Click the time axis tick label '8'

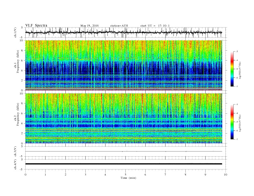click(x=185, y=175)
